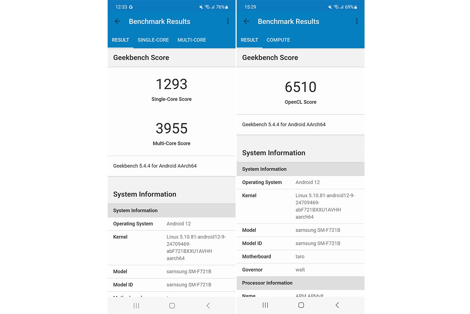Tap Google icon in left status bar
This screenshot has height=314, width=470.
click(x=131, y=7)
